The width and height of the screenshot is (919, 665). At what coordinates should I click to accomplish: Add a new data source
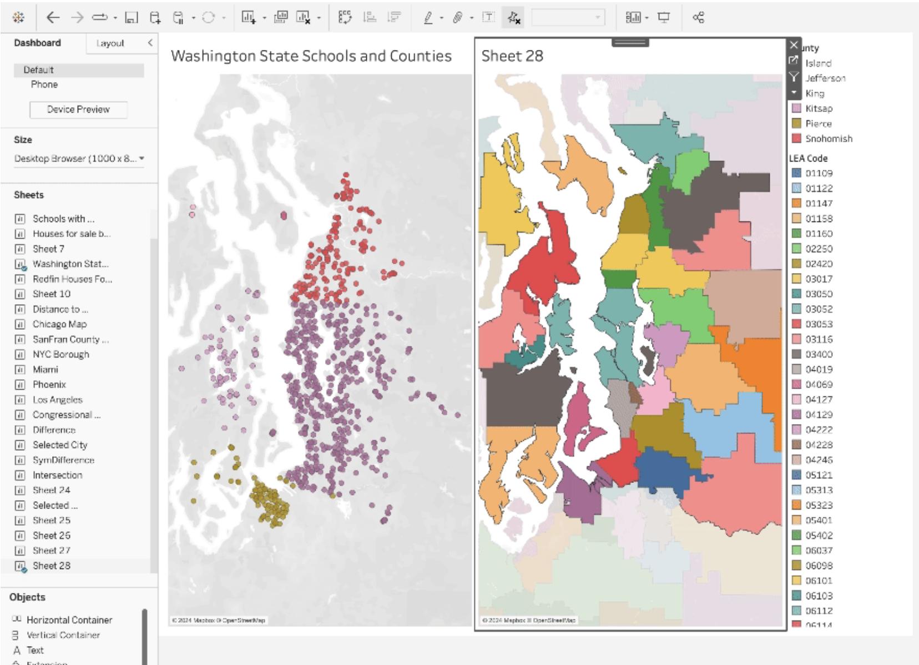pyautogui.click(x=155, y=18)
